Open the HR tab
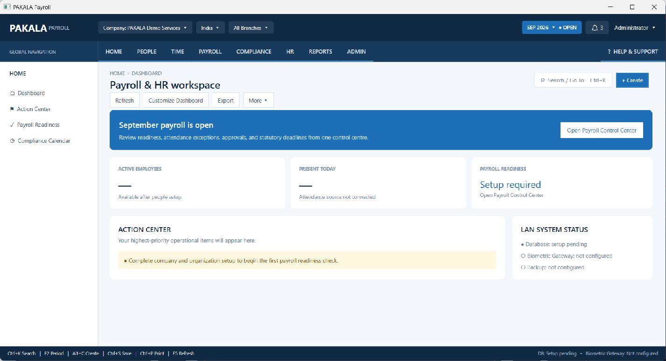This screenshot has width=666, height=361. [x=290, y=51]
